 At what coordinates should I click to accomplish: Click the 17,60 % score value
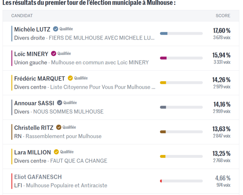[222, 31]
